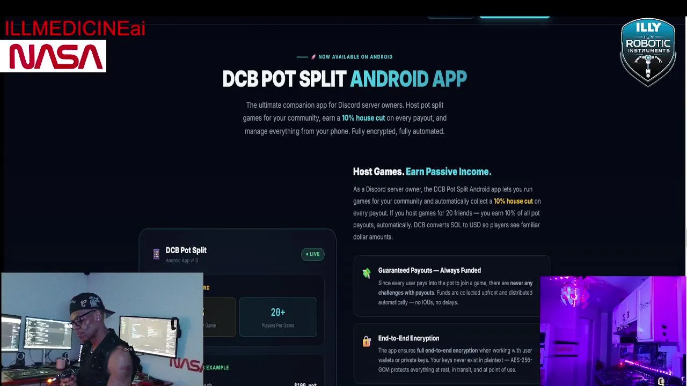
Task: Click the Guaranteed Payouts — Always Funded title
Action: 429,271
